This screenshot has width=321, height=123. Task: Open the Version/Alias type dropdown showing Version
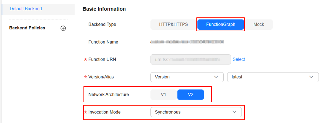(187, 77)
